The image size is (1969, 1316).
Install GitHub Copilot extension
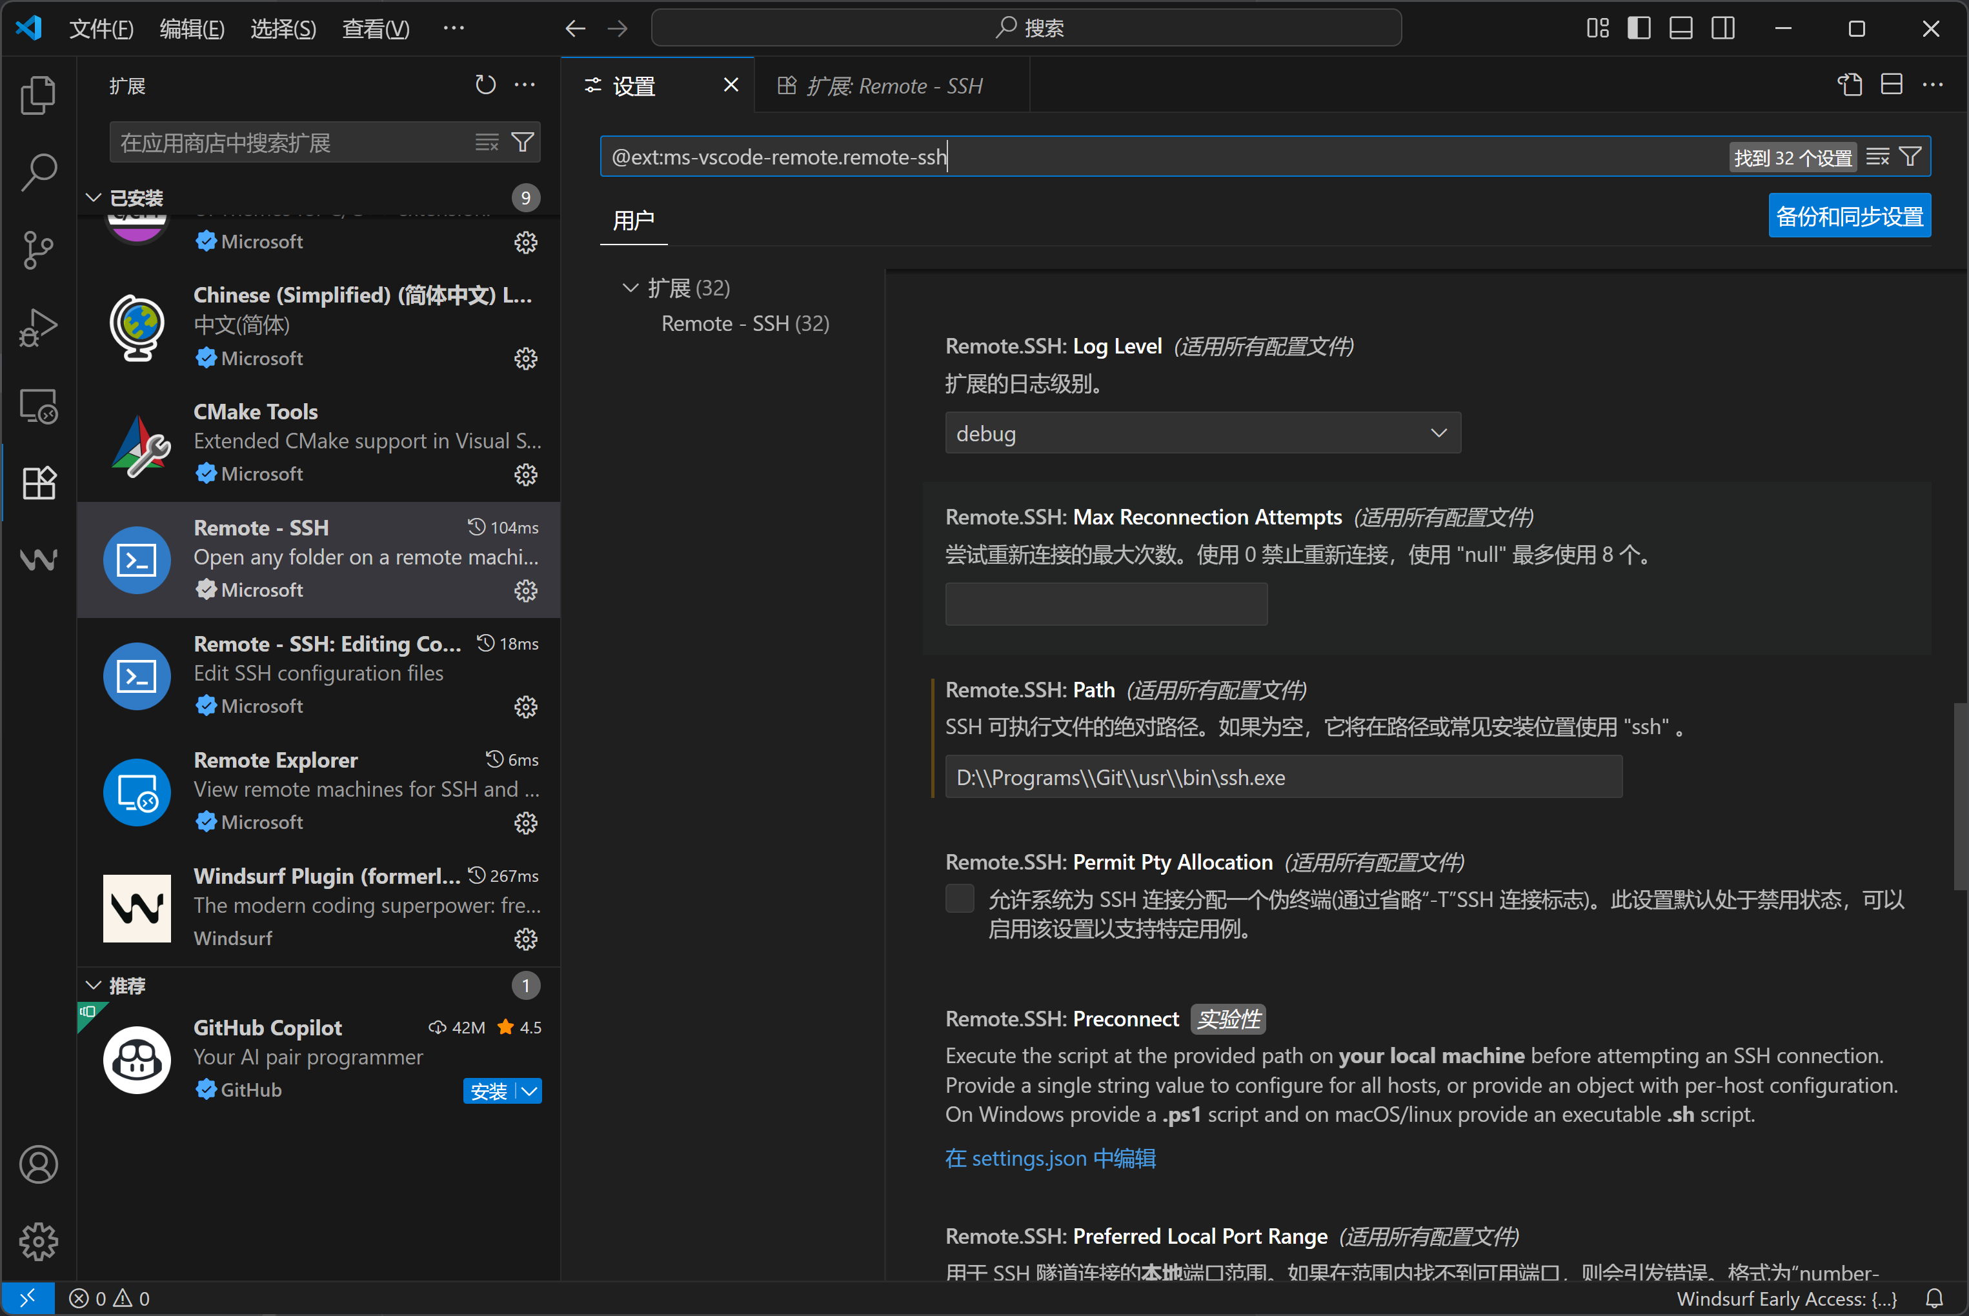click(489, 1091)
